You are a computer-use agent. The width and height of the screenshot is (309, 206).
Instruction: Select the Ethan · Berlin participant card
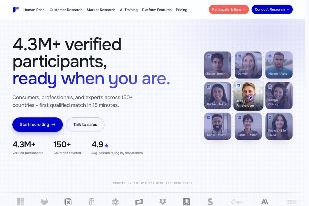pyautogui.click(x=218, y=65)
